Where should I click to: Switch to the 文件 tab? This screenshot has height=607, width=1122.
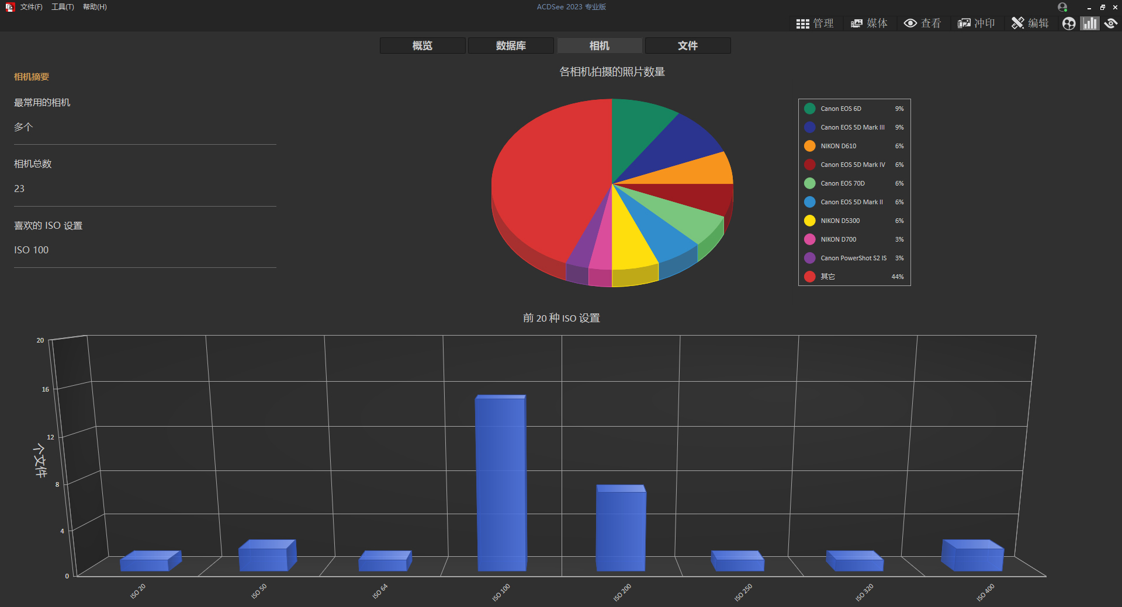click(x=688, y=46)
